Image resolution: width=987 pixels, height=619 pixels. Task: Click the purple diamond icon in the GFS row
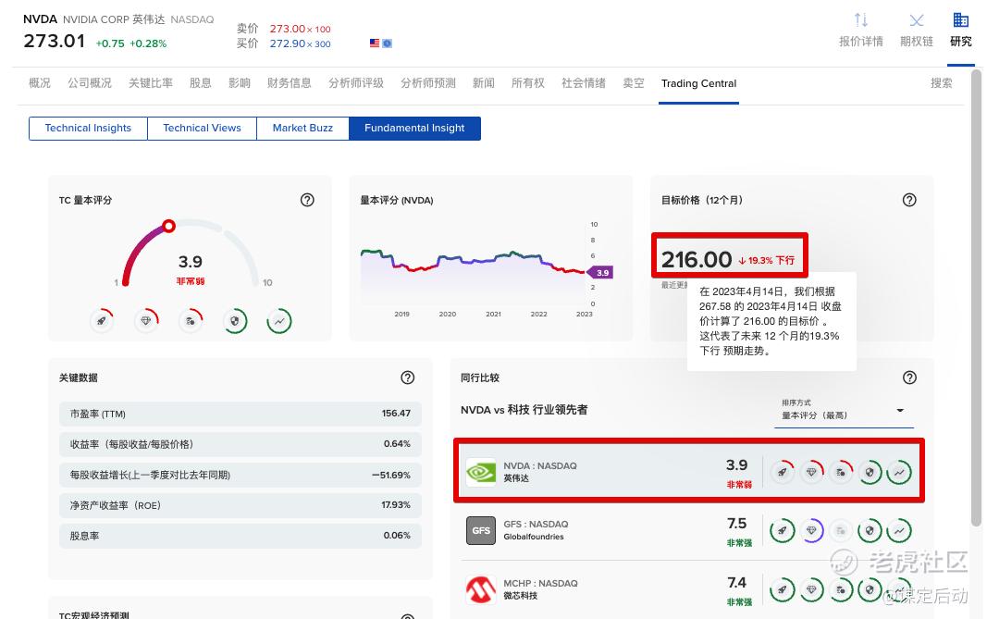coord(811,531)
